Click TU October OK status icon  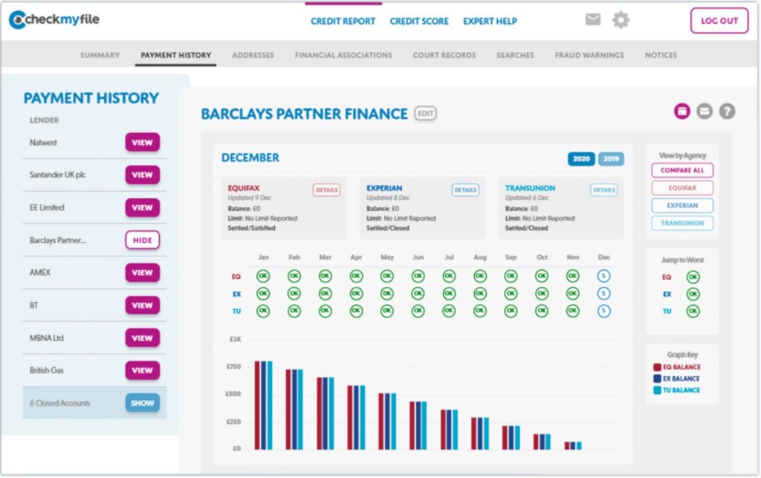(x=542, y=311)
